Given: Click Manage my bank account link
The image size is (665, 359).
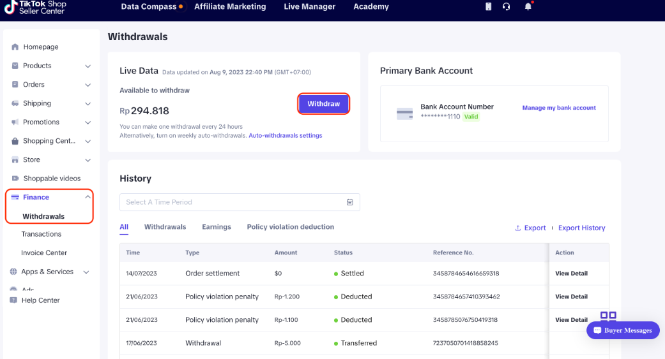Looking at the screenshot, I should pos(558,108).
